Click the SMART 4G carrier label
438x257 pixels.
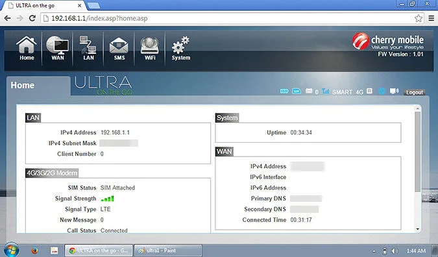(348, 92)
